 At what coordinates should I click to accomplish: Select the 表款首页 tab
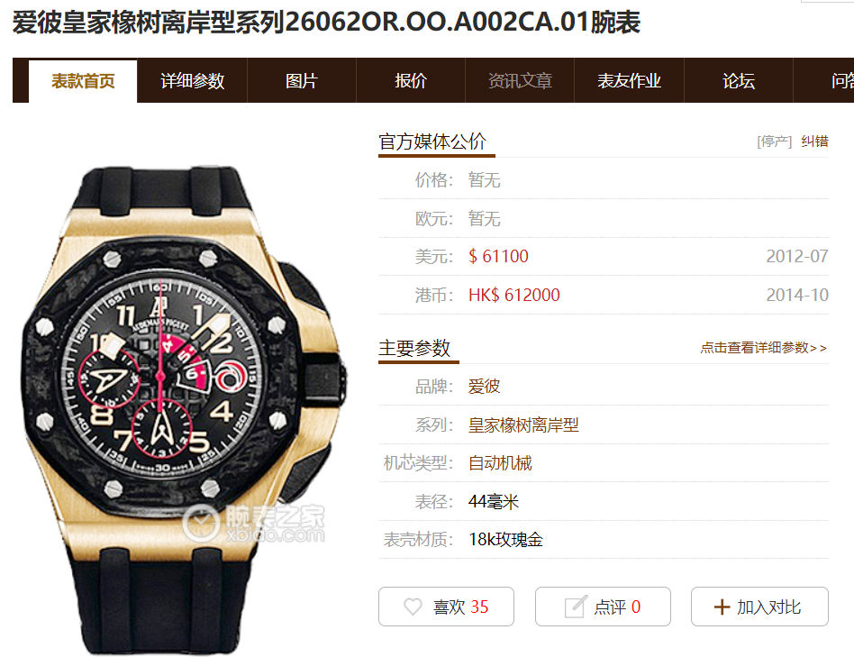click(x=83, y=81)
